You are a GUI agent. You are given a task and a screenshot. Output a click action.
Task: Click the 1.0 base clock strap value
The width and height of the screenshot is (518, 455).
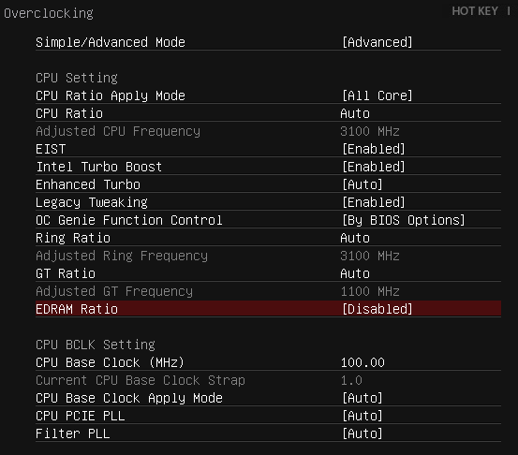[x=351, y=381]
